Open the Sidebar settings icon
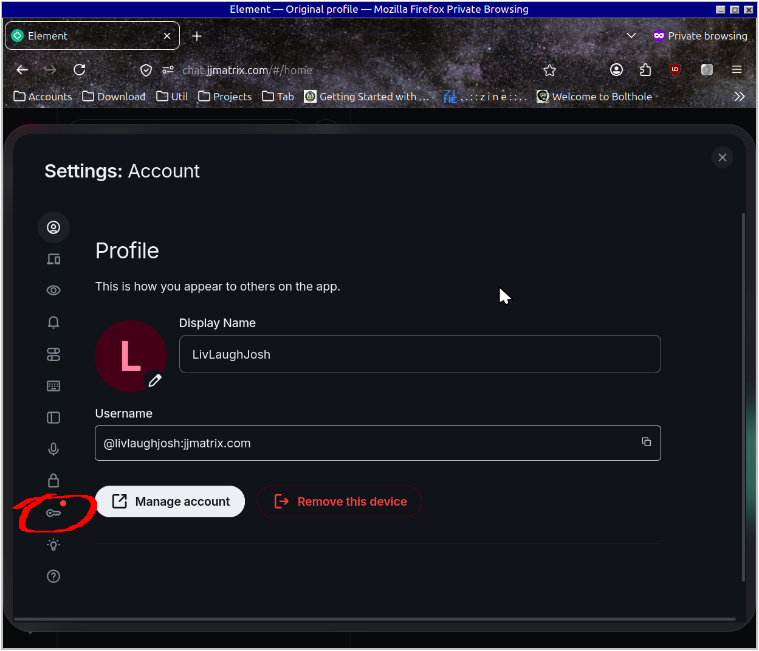 (53, 418)
